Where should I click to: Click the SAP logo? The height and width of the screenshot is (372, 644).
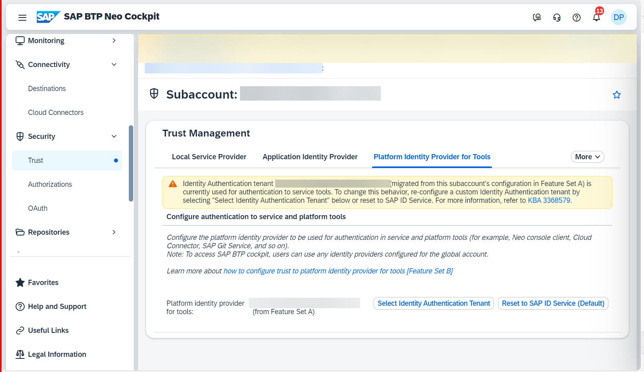[48, 17]
